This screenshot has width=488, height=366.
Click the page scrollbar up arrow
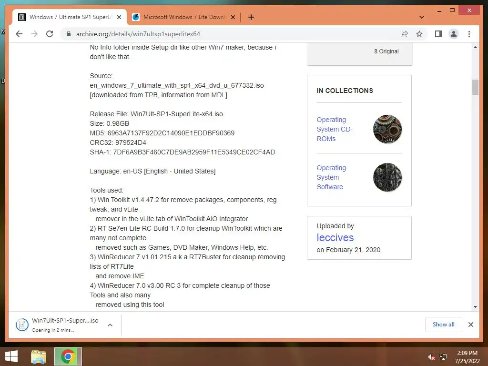[475, 47]
